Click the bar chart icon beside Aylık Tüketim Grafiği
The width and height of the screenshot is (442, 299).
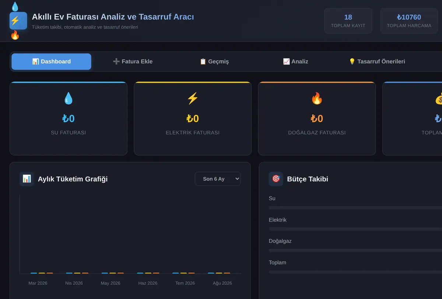point(27,179)
